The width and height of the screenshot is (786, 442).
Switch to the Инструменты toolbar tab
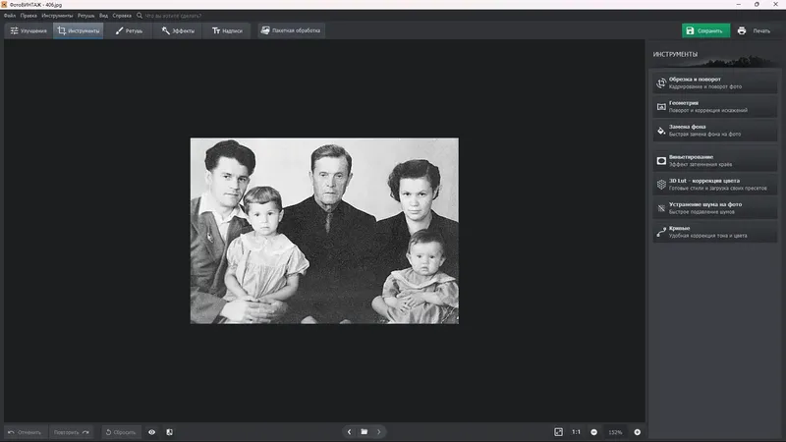click(x=79, y=30)
